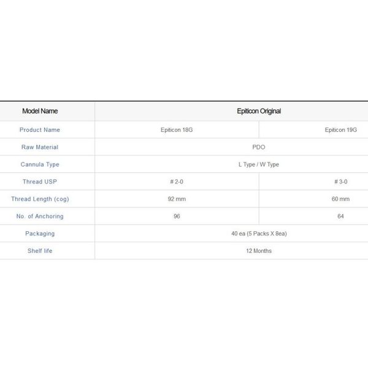Select the 40 ea (5 Packs X 8ea) cell
This screenshot has width=368, height=368.
(x=258, y=234)
